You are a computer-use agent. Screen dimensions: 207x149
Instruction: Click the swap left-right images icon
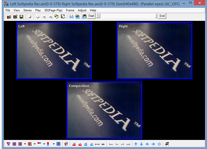(x=66, y=144)
